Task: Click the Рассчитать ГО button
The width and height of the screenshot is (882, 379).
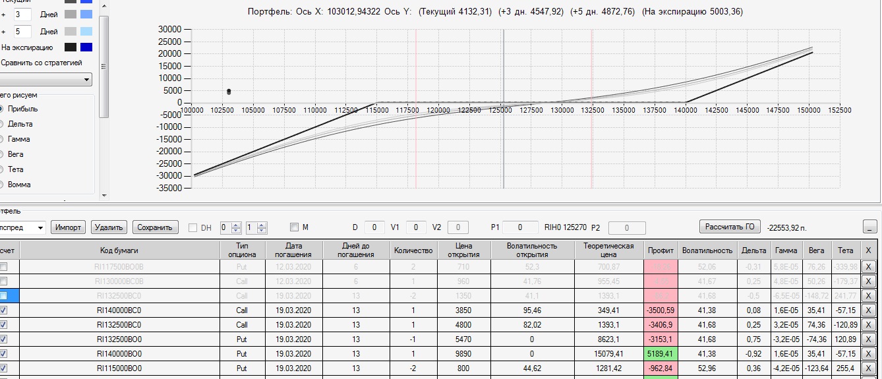Action: click(730, 227)
